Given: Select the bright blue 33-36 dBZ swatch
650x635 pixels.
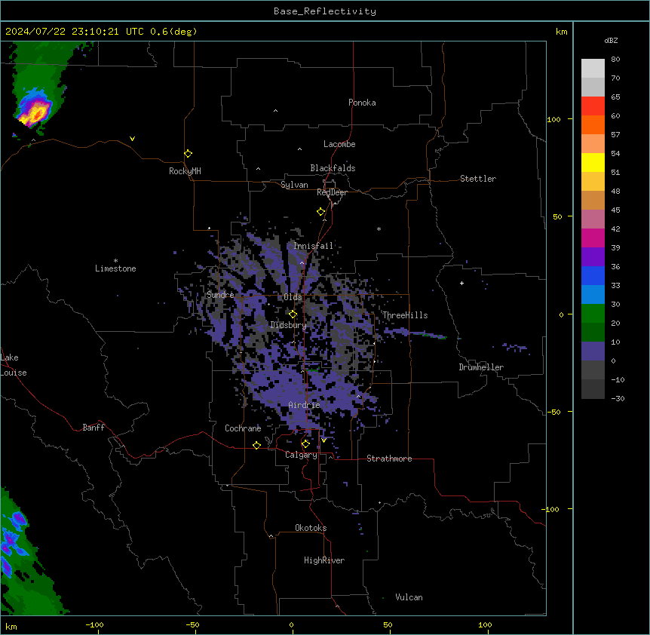Looking at the screenshot, I should 593,275.
